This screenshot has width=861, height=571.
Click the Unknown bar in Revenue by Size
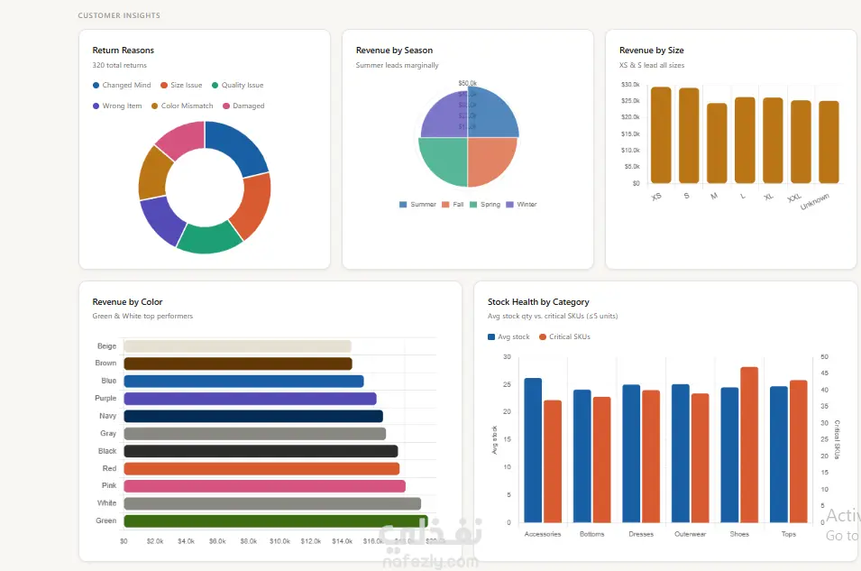(829, 143)
